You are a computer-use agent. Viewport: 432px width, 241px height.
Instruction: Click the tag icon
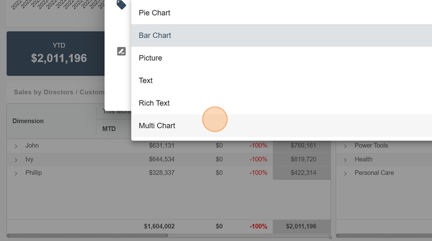(121, 5)
